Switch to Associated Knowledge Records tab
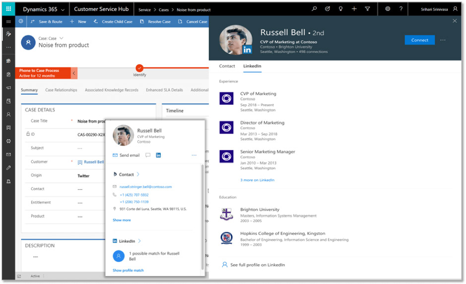The height and width of the screenshot is (284, 466). 112,90
